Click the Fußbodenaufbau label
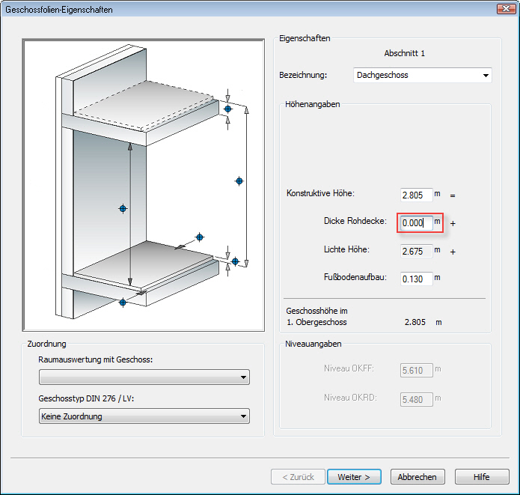Image resolution: width=520 pixels, height=495 pixels. tap(355, 277)
